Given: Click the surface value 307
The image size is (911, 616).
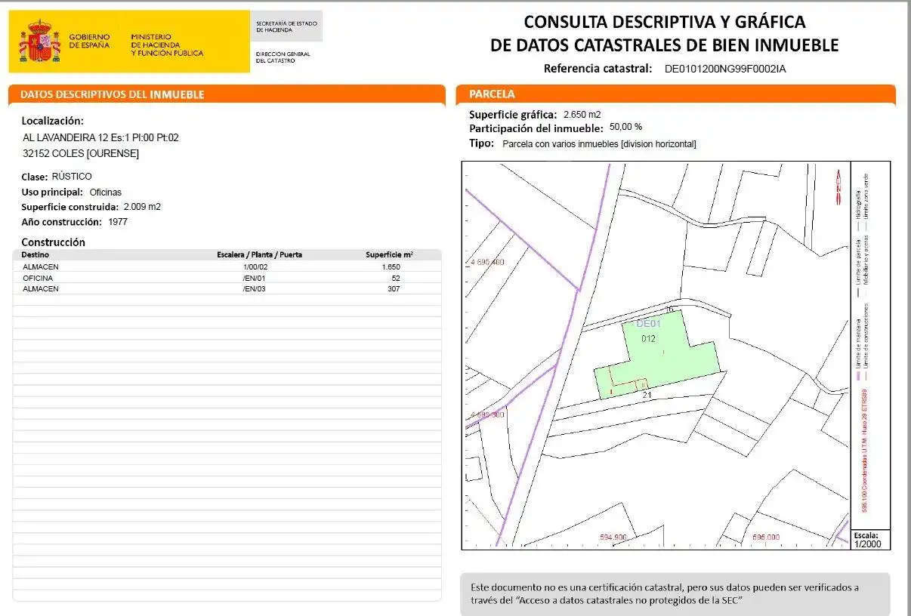Looking at the screenshot, I should point(393,288).
